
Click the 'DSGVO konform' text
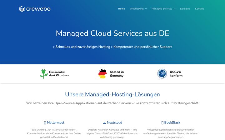(x=176, y=74)
